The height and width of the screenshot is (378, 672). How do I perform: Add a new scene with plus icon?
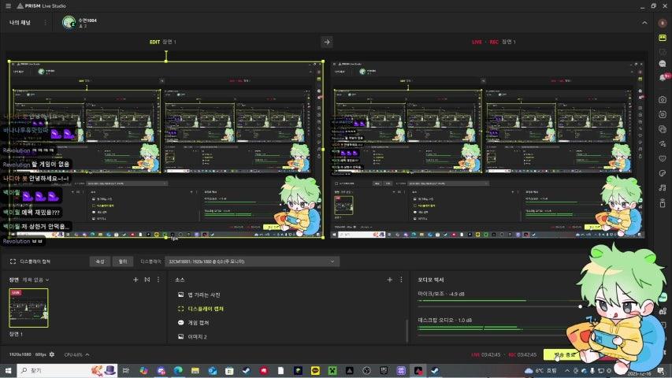pyautogui.click(x=136, y=280)
